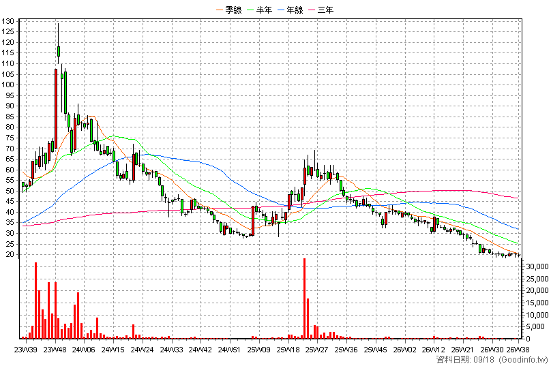Click the 130 price axis label
Screen dimensions: 551x368
[x=8, y=21]
